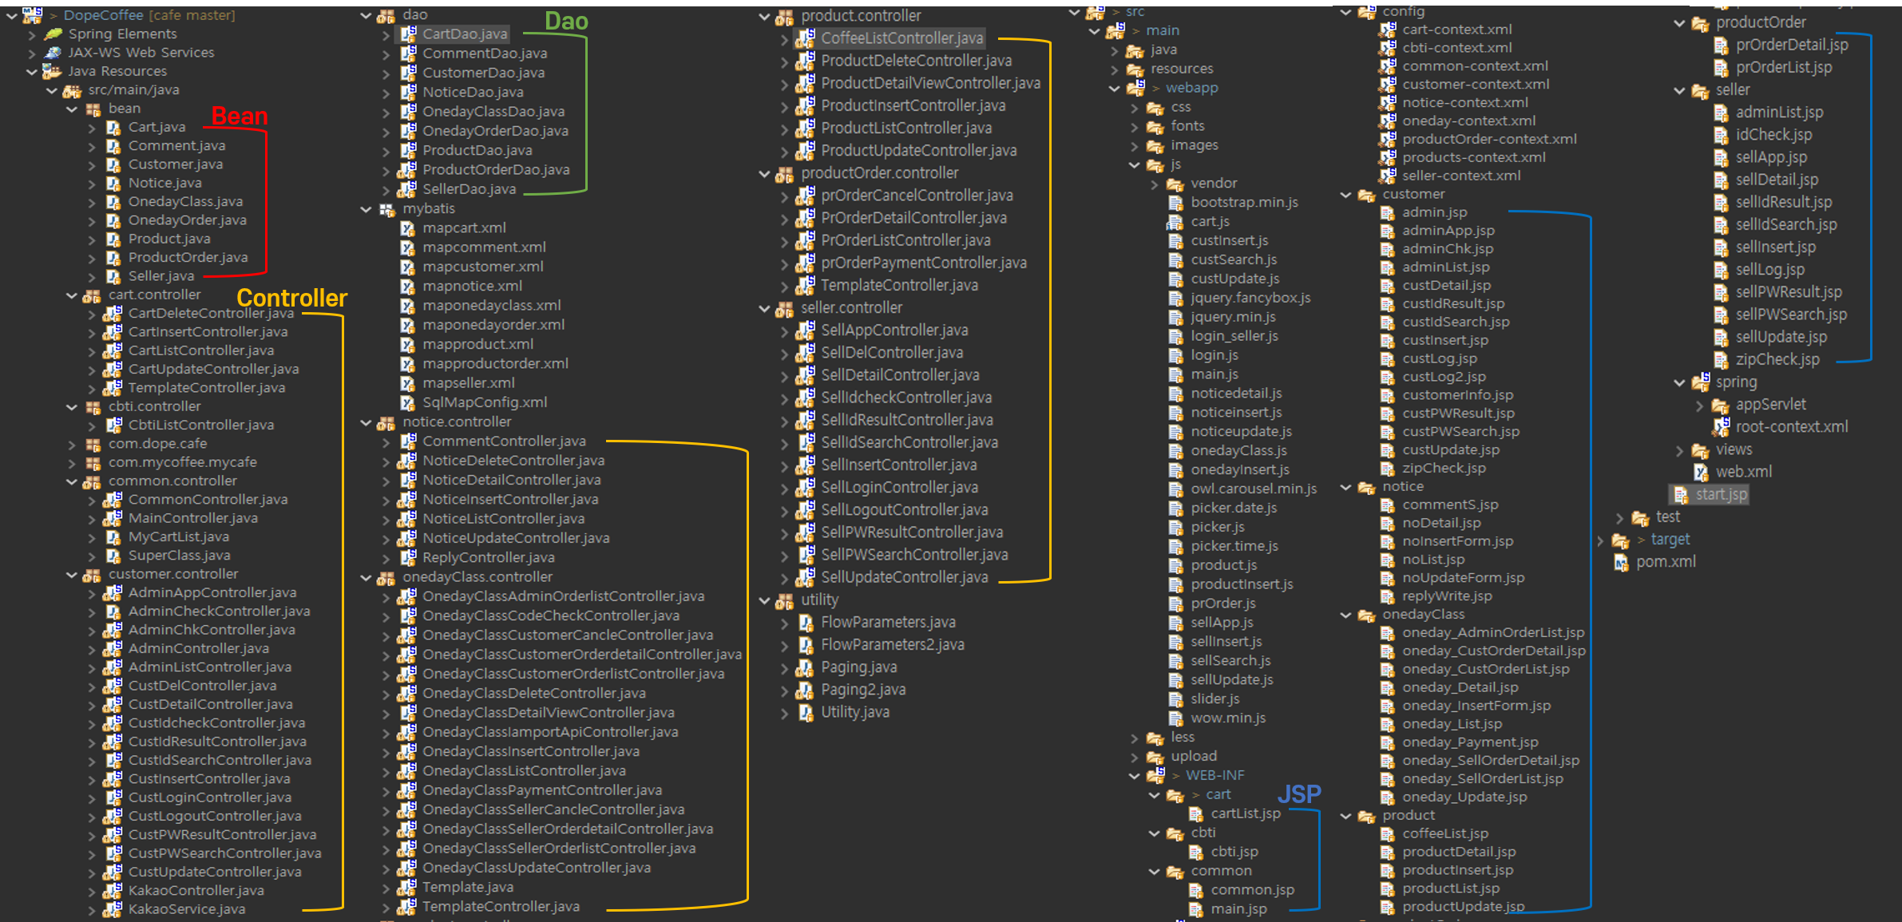Open web.xml file
The image size is (1902, 922).
1743,472
